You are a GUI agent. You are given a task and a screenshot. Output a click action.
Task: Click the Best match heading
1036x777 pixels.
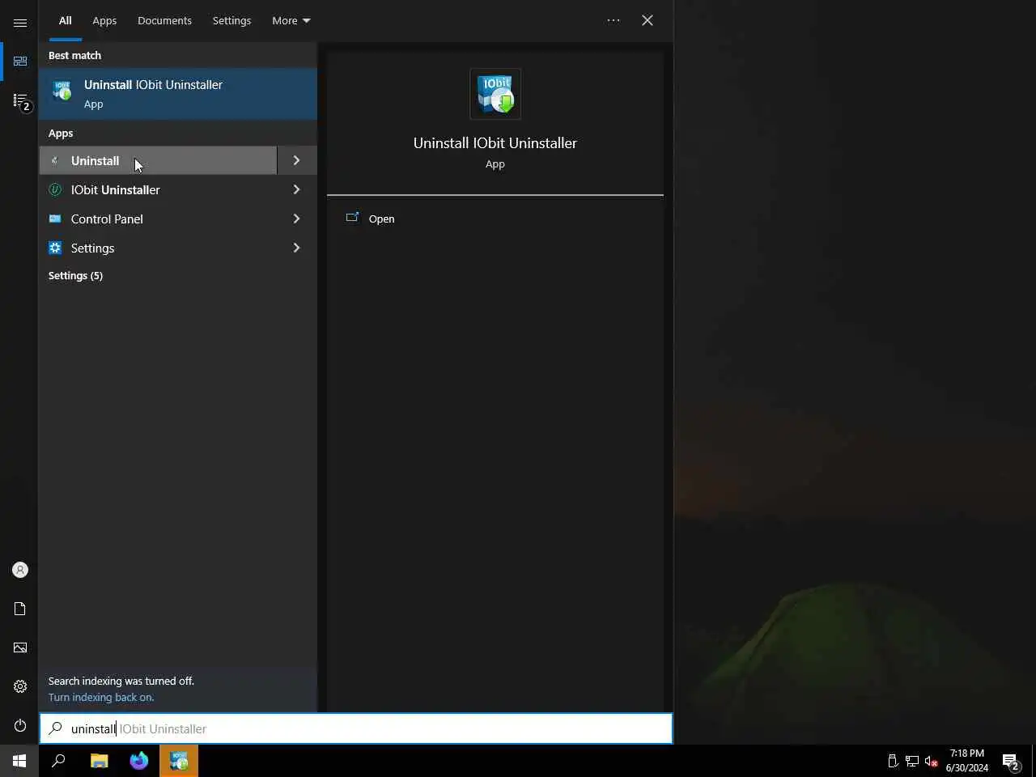click(x=74, y=56)
